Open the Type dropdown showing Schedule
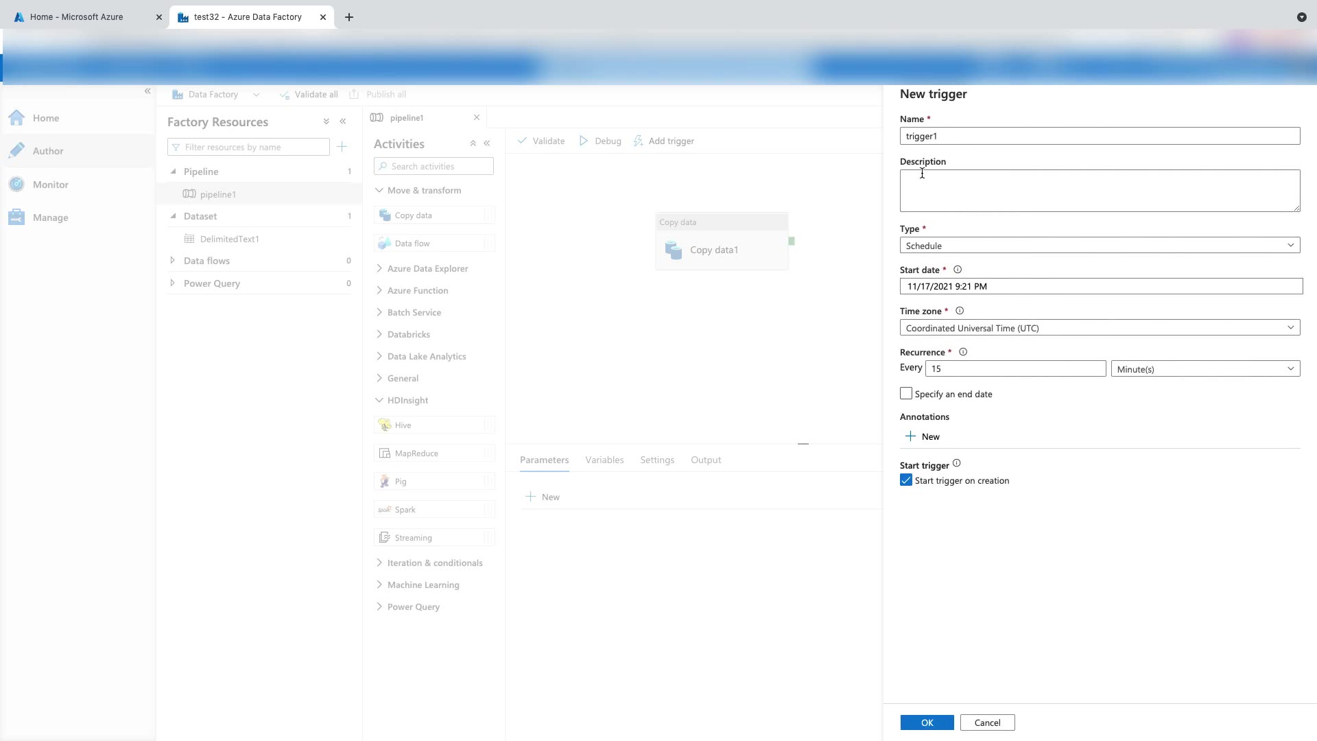Viewport: 1317px width, 741px height. point(1100,245)
